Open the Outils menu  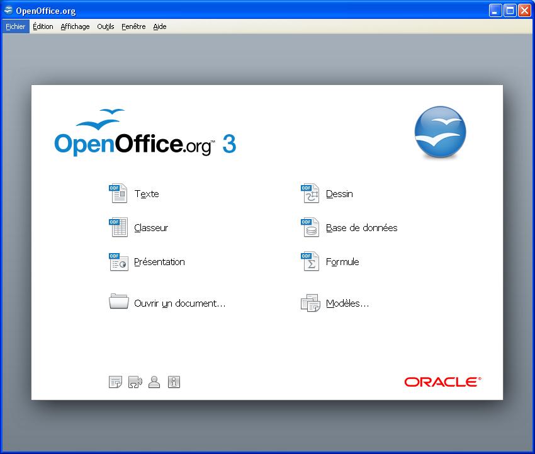tap(106, 26)
